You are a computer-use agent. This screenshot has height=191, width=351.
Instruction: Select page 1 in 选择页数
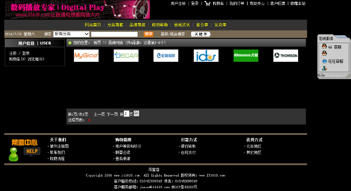click(x=89, y=120)
